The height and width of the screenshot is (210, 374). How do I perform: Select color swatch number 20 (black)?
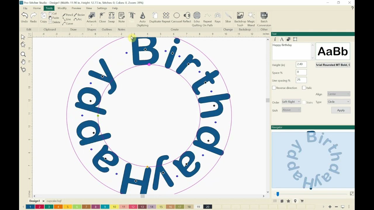[208, 207]
